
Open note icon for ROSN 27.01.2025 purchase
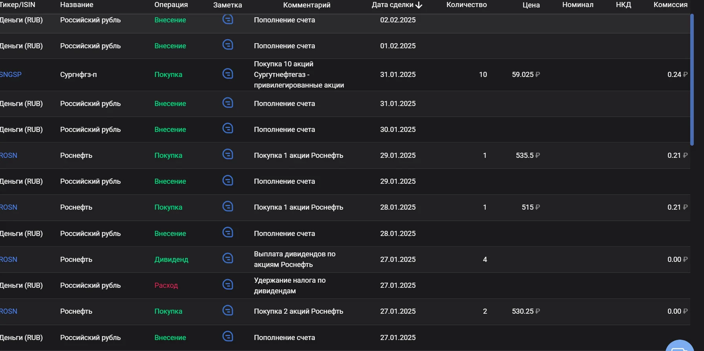(x=228, y=310)
